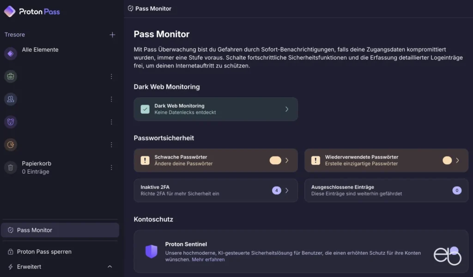This screenshot has width=473, height=277.
Task: Open the Mehr erfahren link
Action: (x=208, y=259)
